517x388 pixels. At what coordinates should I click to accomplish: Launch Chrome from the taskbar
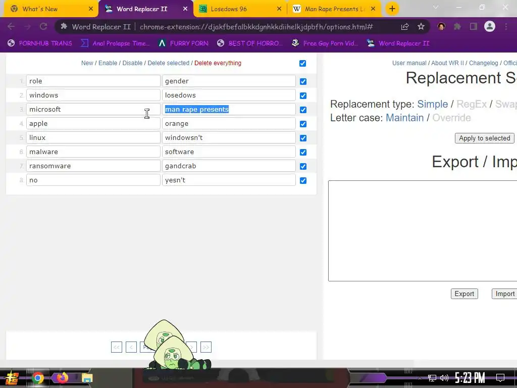tap(37, 378)
